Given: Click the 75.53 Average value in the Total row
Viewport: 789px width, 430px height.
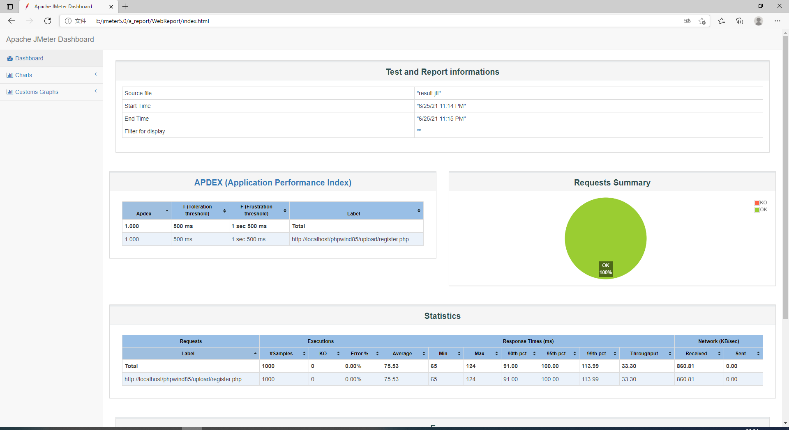Looking at the screenshot, I should (391, 366).
